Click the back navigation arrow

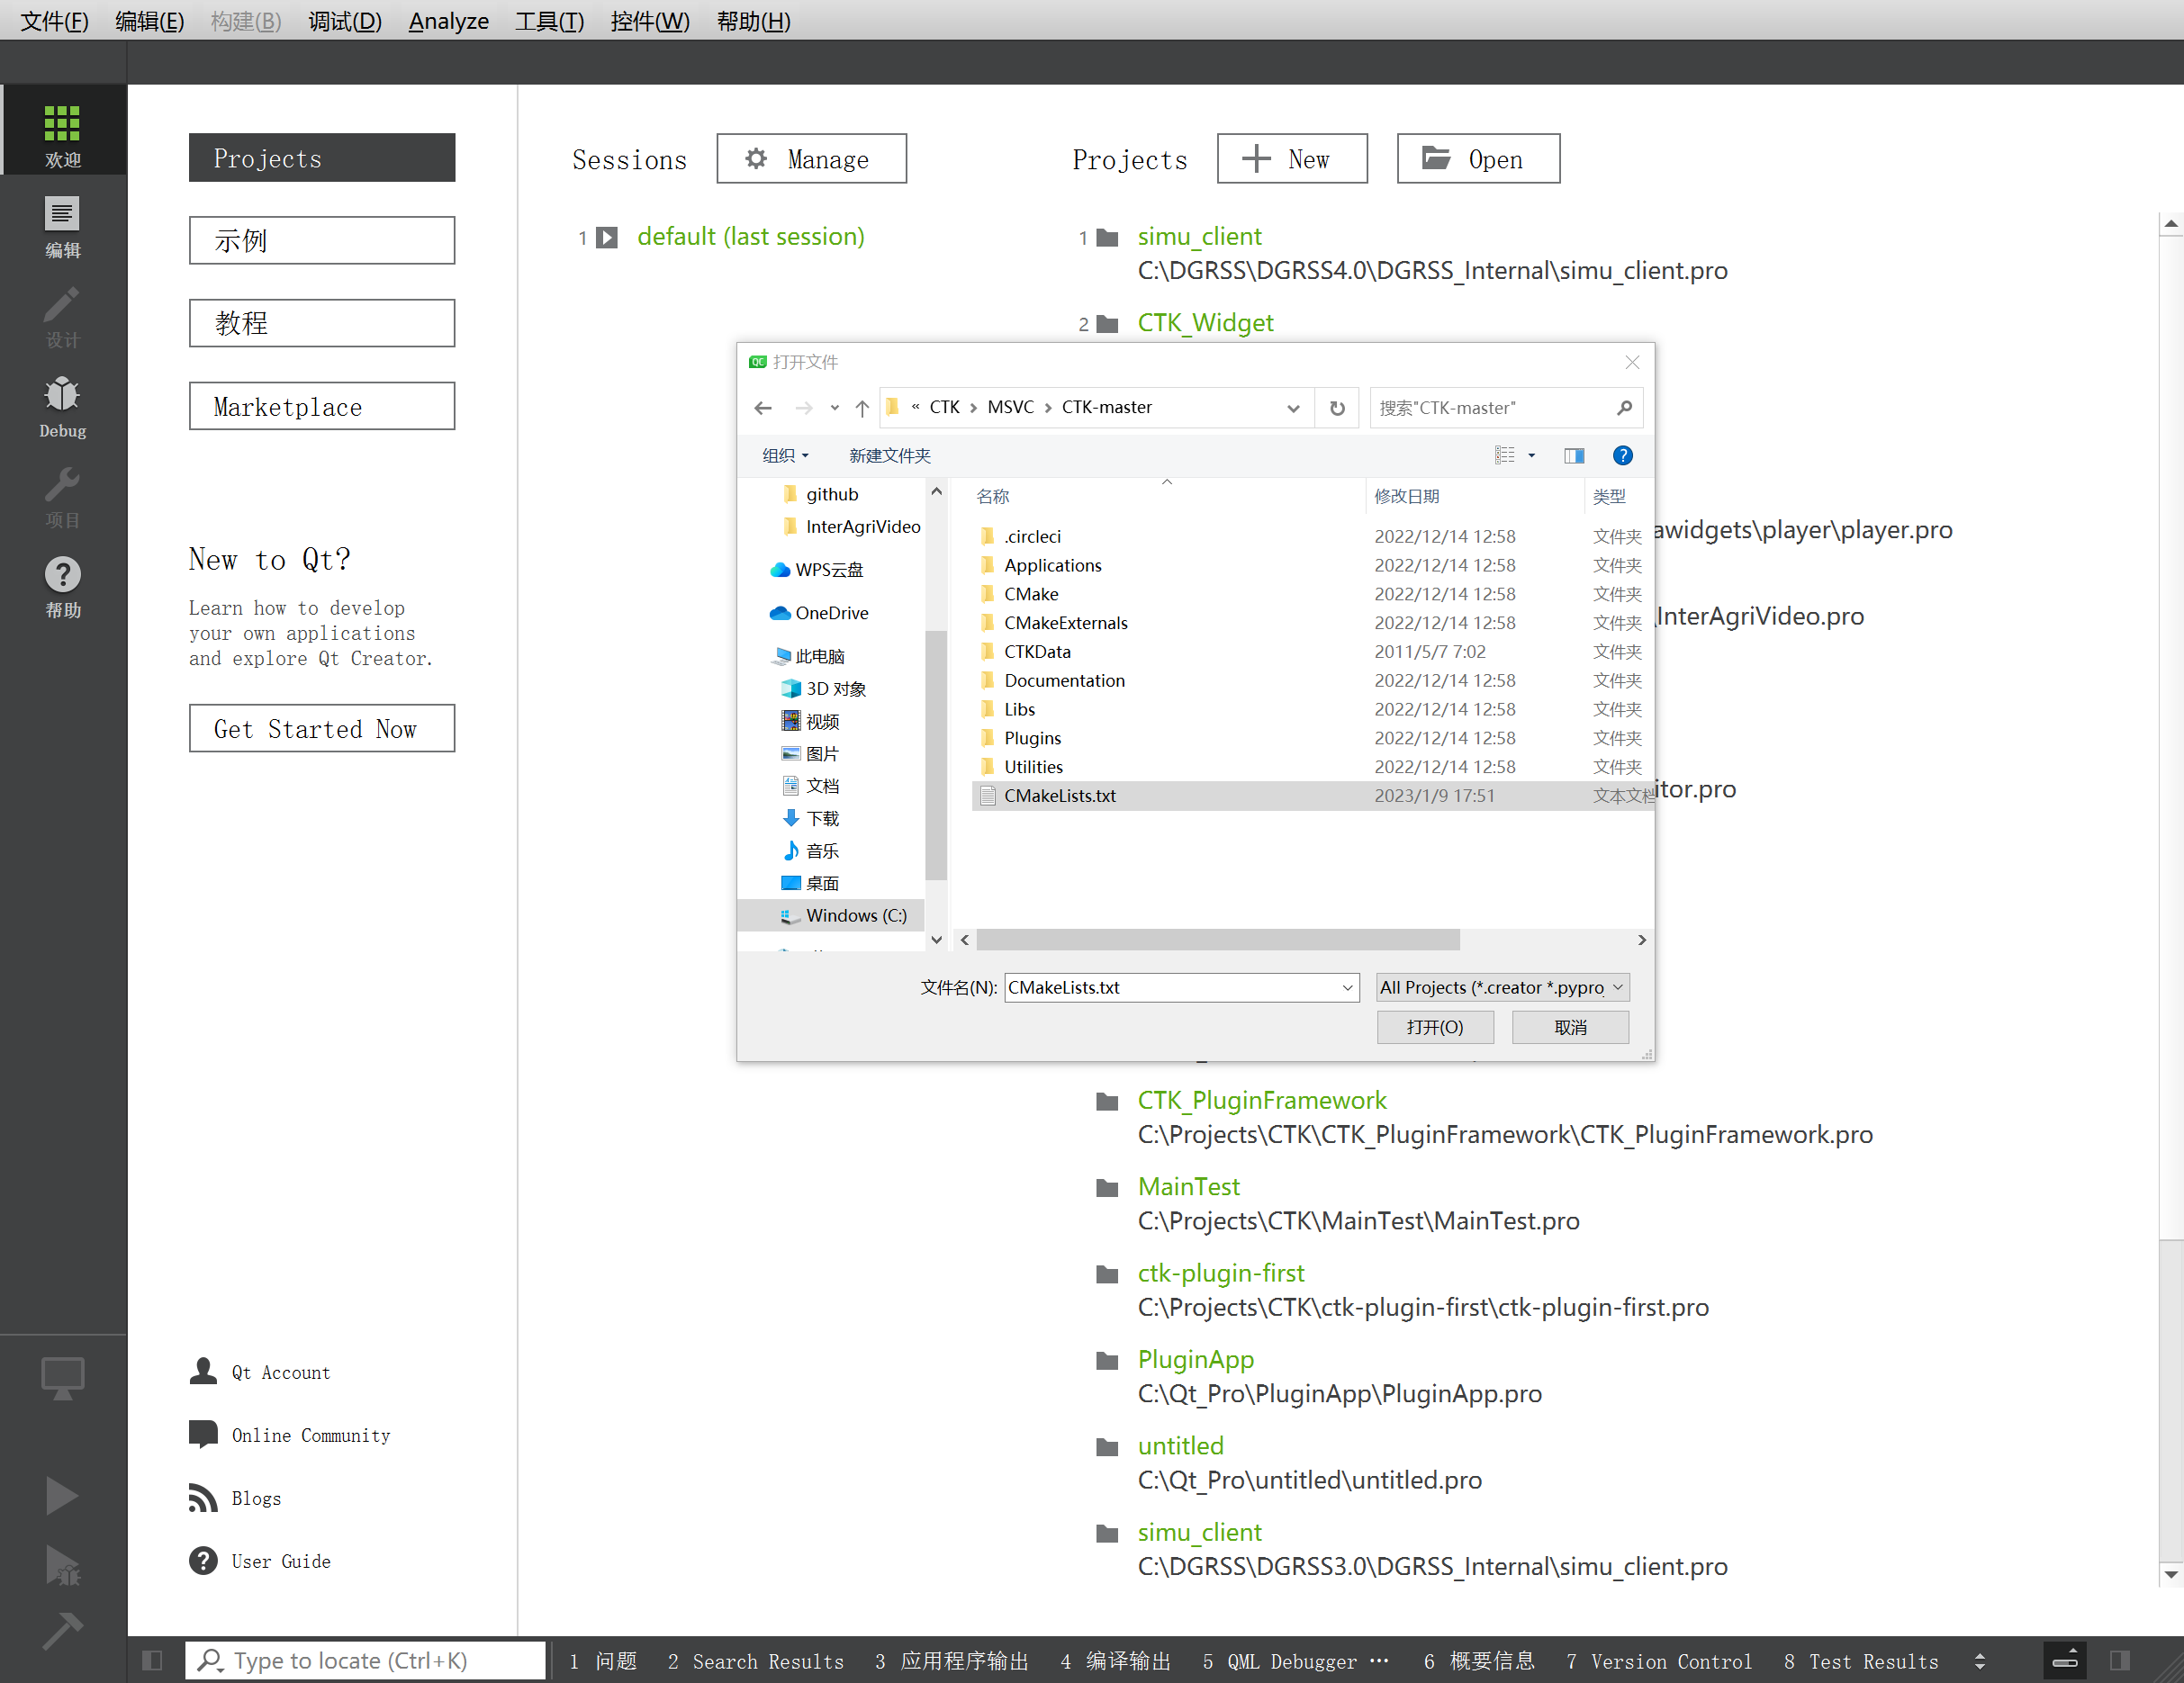tap(764, 408)
